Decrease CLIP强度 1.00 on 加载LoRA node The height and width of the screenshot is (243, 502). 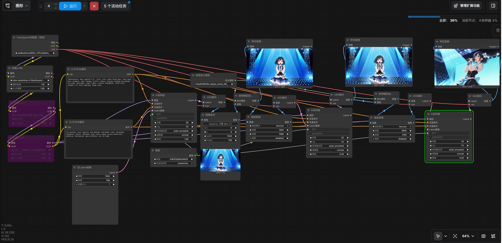[x=11, y=88]
